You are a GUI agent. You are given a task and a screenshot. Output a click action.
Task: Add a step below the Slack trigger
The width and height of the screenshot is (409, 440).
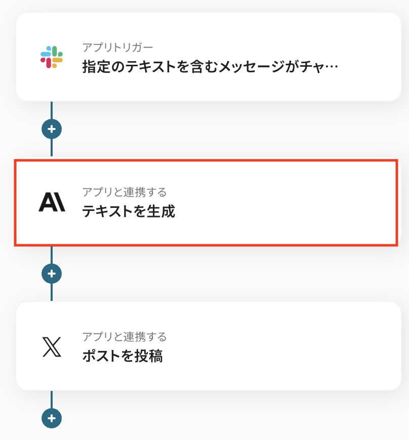click(52, 129)
